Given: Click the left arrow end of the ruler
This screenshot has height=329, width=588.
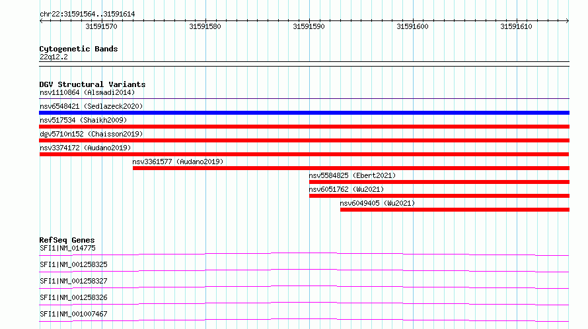Looking at the screenshot, I should point(41,21).
